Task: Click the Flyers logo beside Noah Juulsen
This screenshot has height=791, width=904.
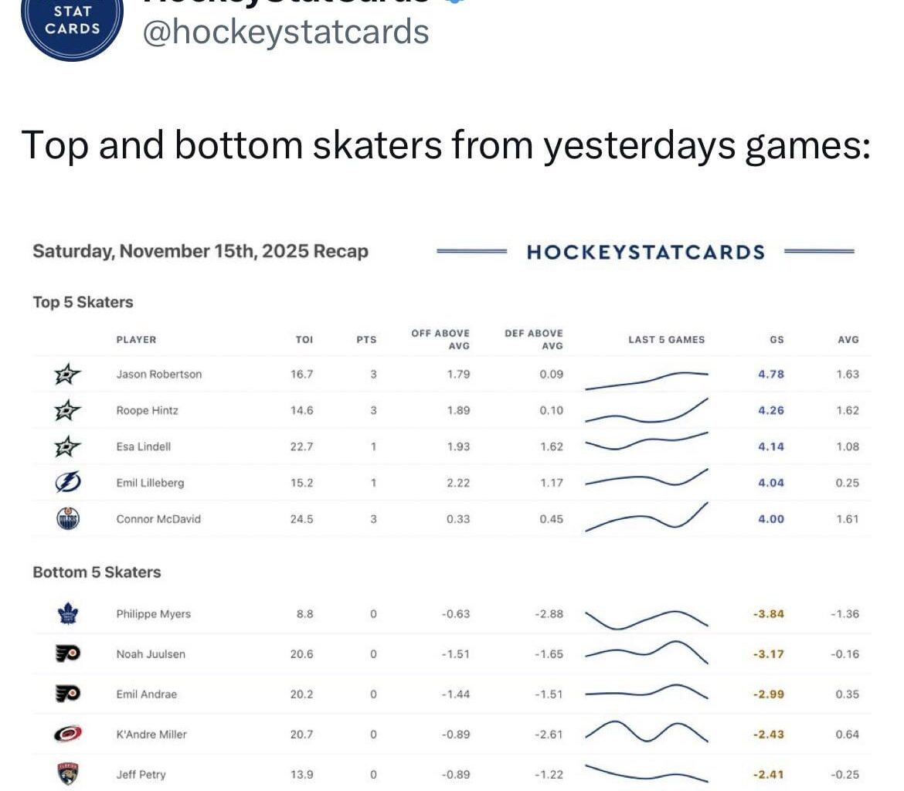Action: 68,654
